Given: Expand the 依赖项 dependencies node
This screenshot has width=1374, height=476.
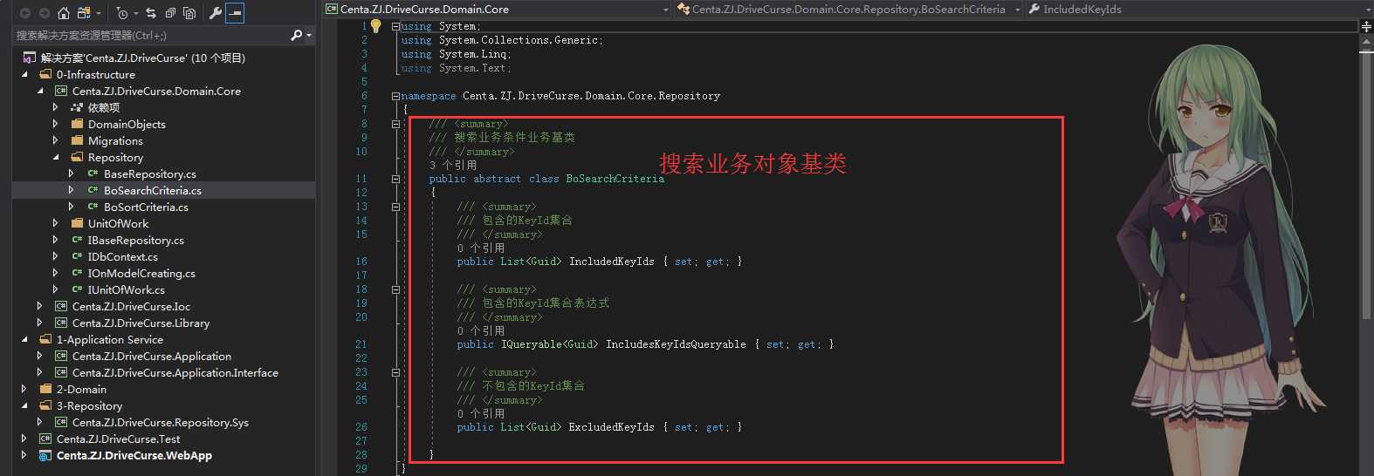Looking at the screenshot, I should point(56,107).
